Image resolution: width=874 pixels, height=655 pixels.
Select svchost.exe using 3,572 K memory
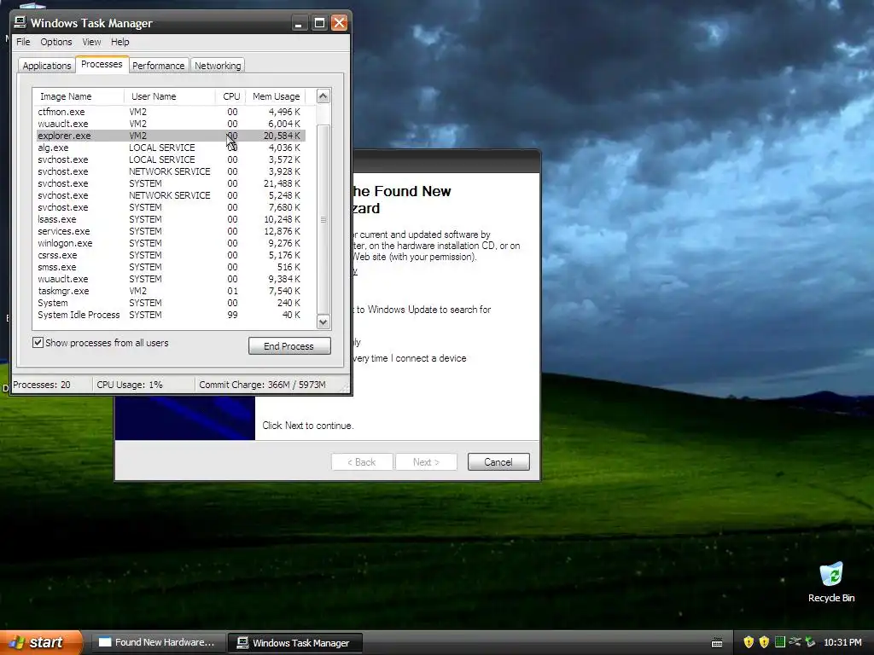[x=170, y=159]
